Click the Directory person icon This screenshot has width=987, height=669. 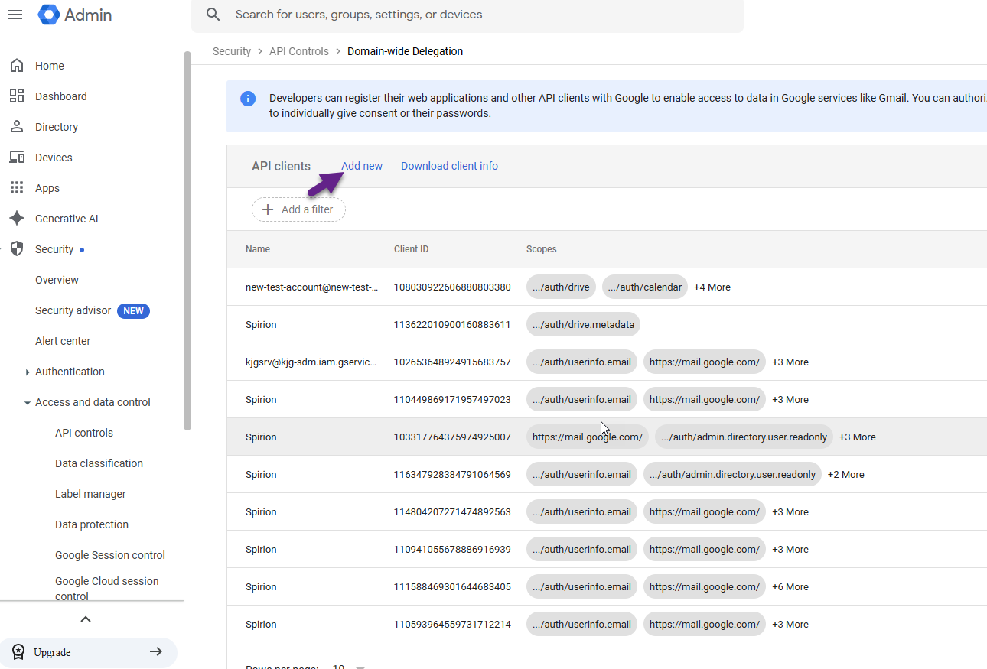[17, 127]
